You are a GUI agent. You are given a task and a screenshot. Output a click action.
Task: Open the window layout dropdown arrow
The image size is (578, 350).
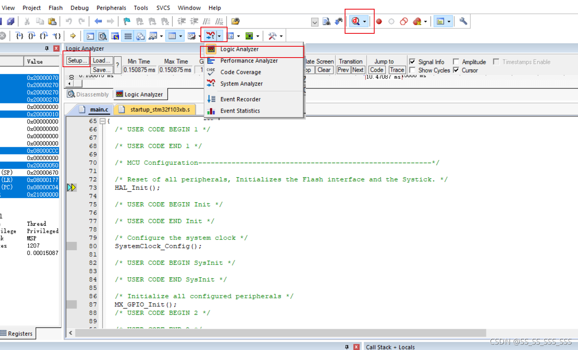[450, 21]
